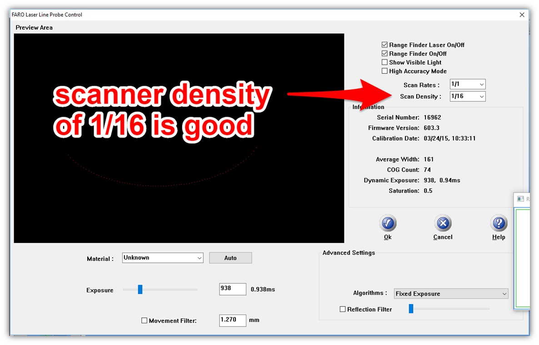Enable High Accuracy Mode checkbox

point(385,71)
